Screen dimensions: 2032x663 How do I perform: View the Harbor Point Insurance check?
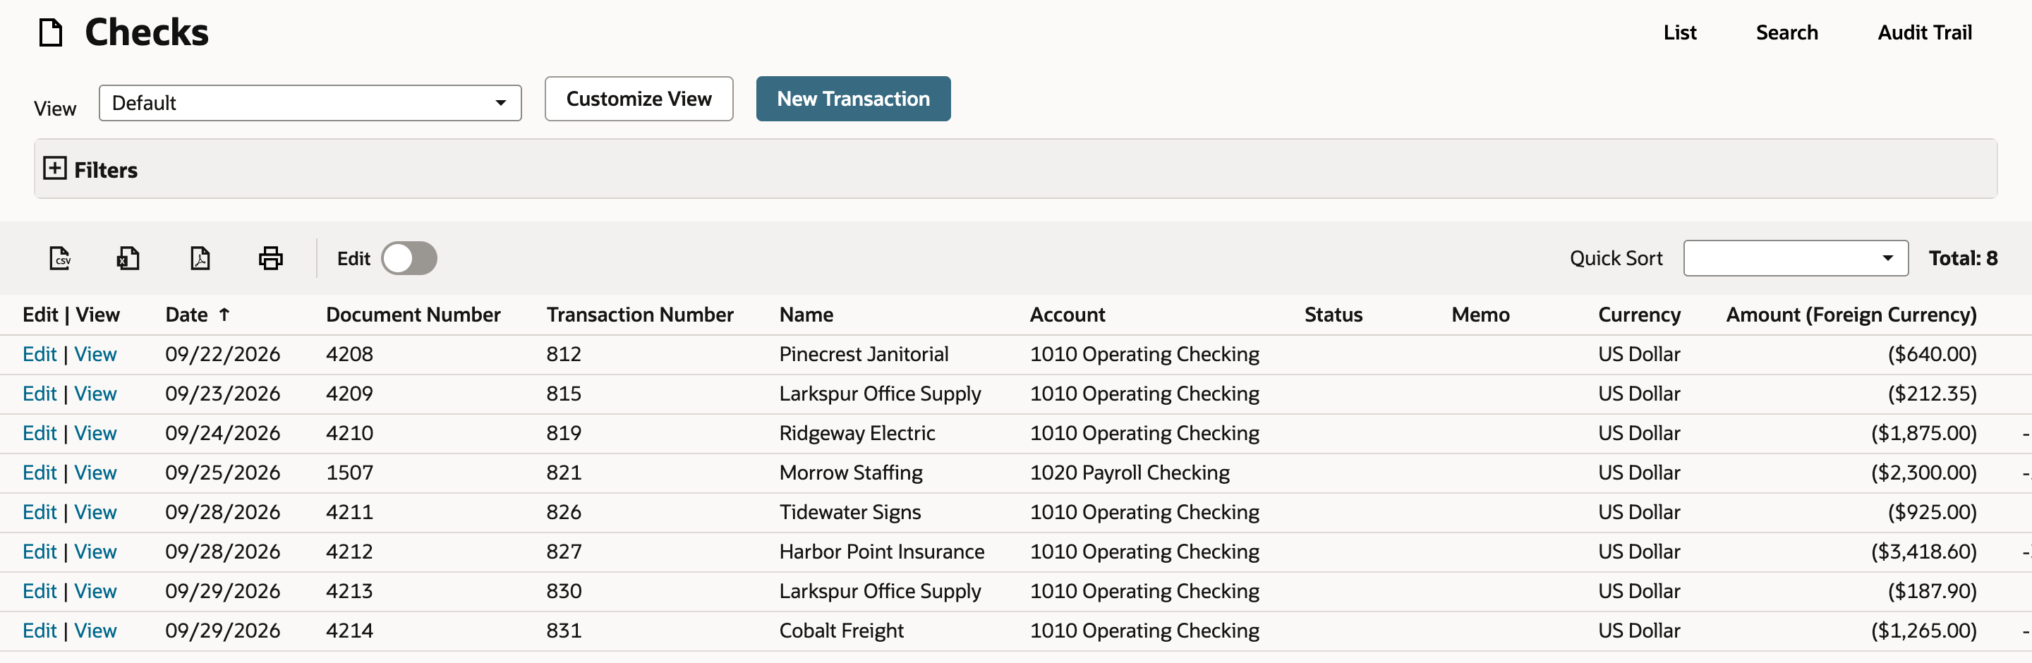pyautogui.click(x=95, y=551)
